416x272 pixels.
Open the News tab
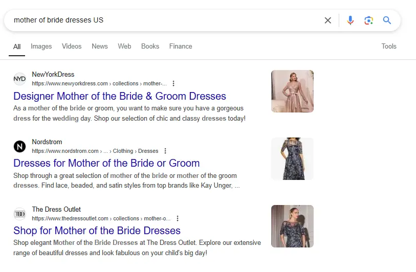click(x=100, y=46)
